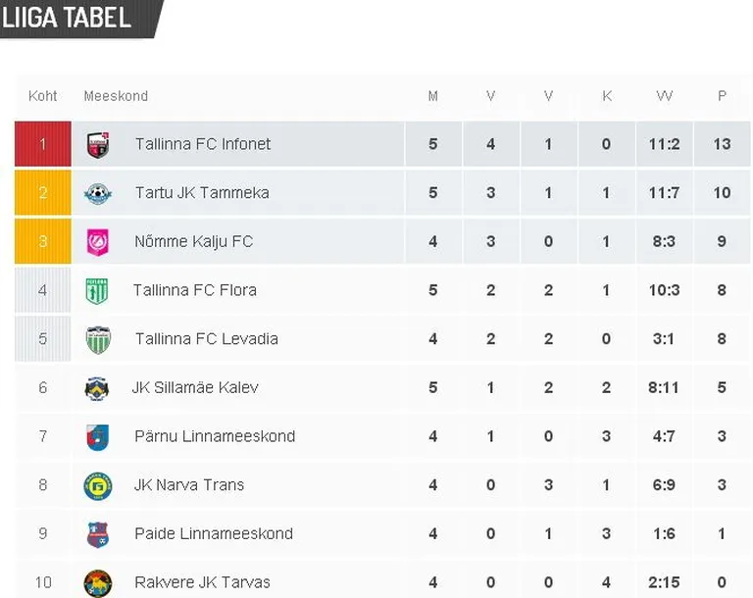Click the Koht column header
This screenshot has height=598, width=753.
(43, 96)
